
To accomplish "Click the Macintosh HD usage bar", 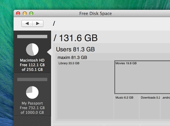I will [32, 36].
